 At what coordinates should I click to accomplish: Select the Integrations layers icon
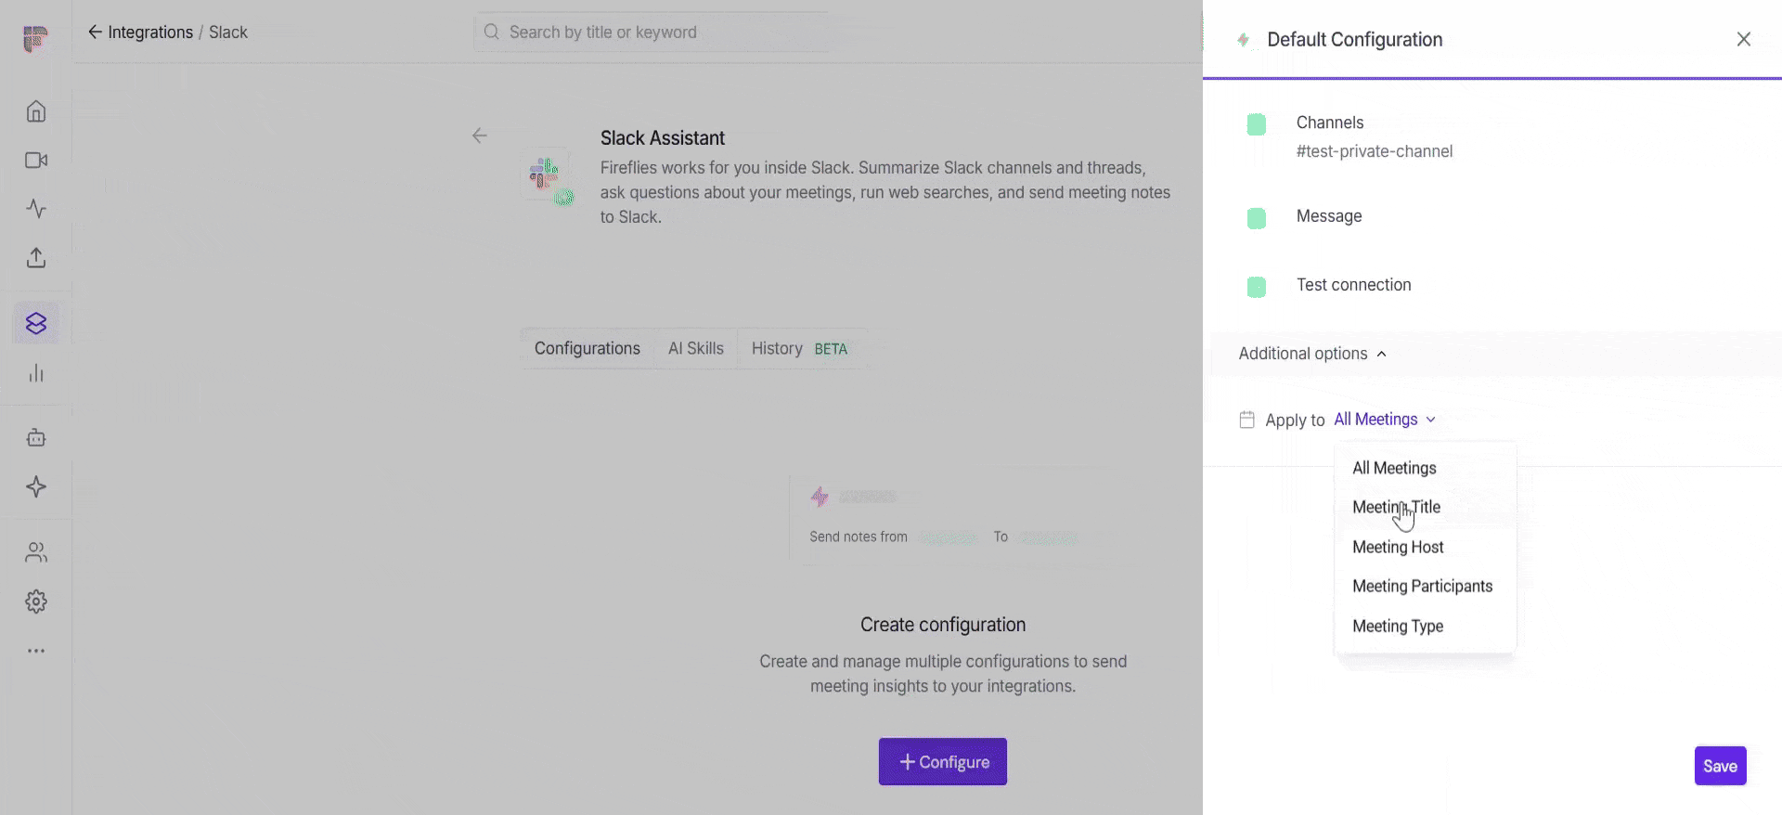[36, 323]
